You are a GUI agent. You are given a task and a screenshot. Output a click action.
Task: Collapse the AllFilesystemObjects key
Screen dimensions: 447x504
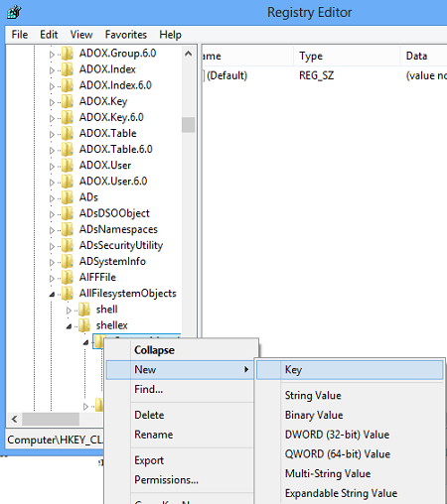point(52,295)
